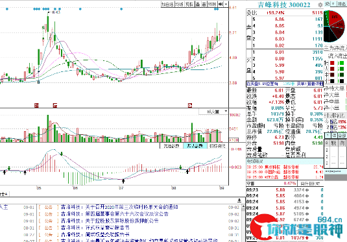Click the 国 event marker under chart
The height and width of the screenshot is (242, 347).
coord(37,105)
